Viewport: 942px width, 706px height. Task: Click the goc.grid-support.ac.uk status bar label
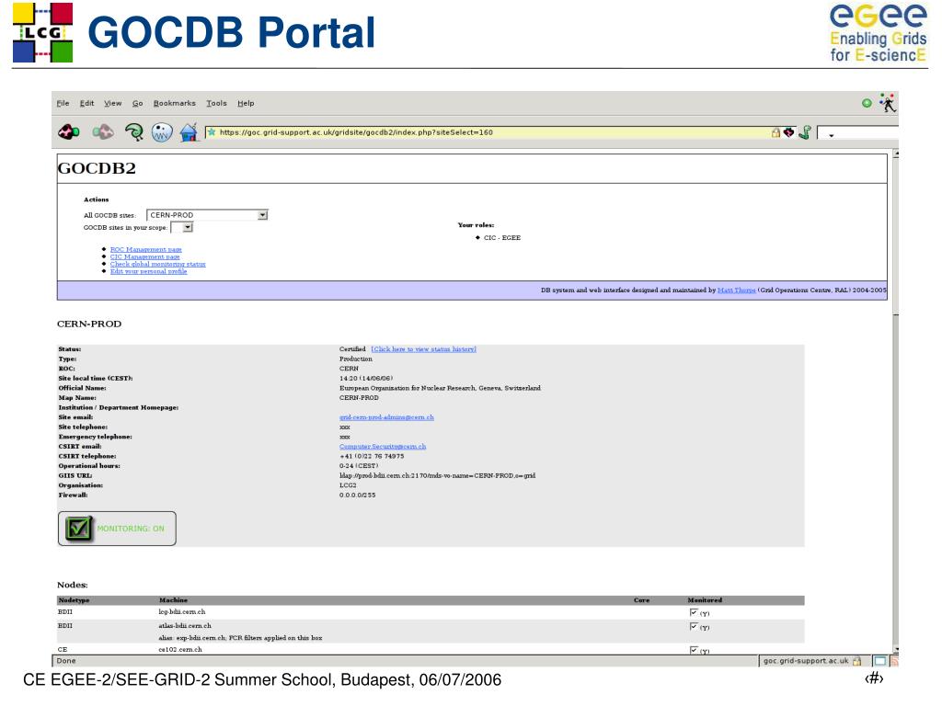point(806,660)
